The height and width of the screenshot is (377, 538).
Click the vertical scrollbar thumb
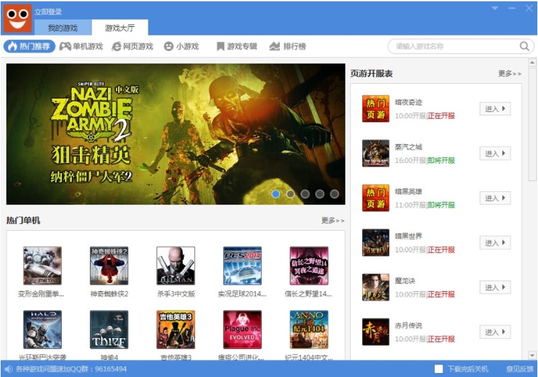click(x=532, y=125)
